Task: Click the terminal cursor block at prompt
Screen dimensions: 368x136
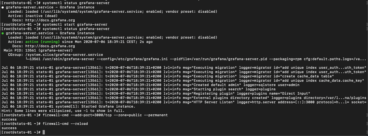Action: (44, 132)
